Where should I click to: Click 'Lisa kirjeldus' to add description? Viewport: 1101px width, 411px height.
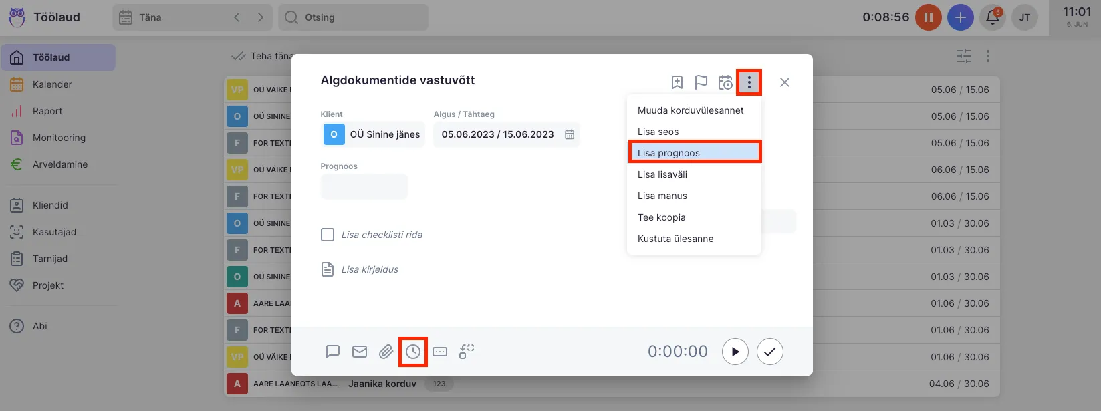click(x=369, y=269)
